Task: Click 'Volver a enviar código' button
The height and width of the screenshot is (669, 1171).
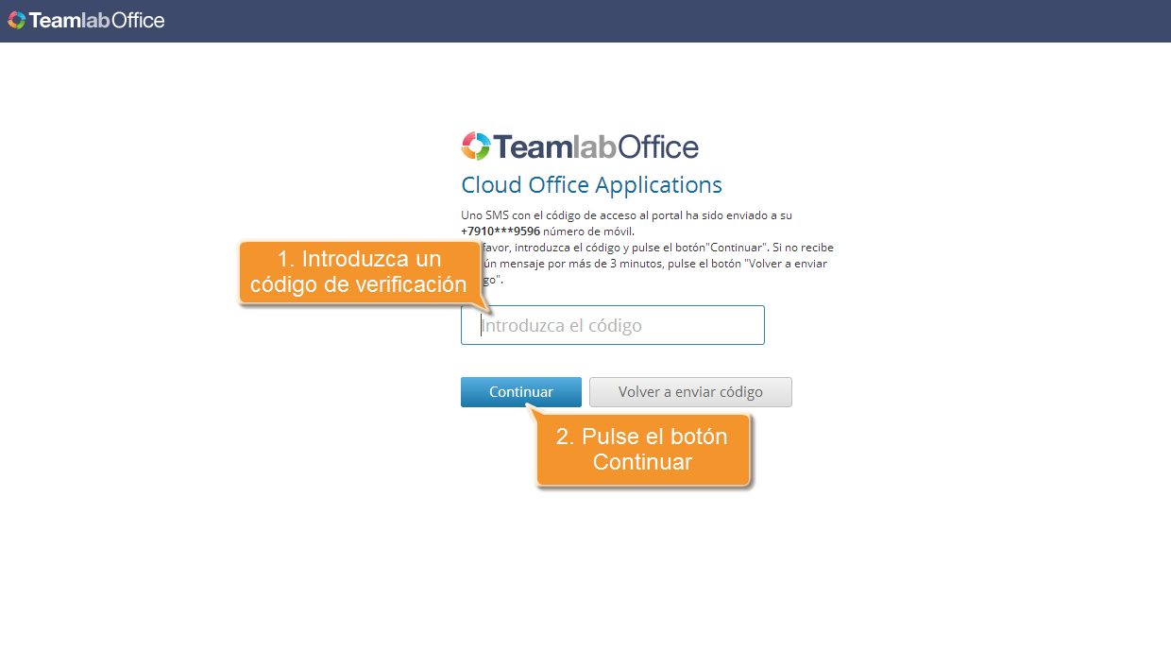Action: click(690, 392)
